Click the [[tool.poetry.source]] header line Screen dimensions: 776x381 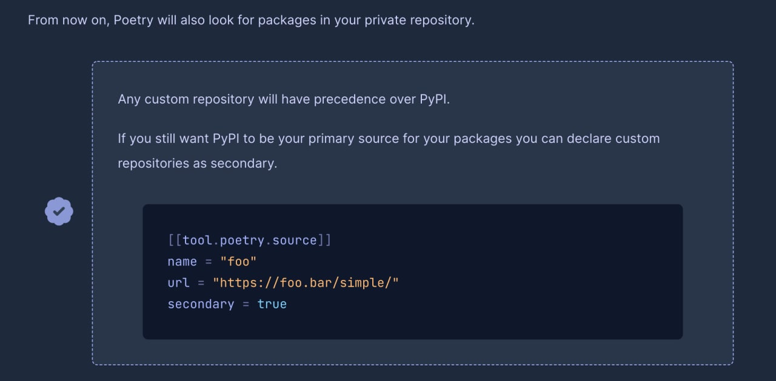[250, 240]
